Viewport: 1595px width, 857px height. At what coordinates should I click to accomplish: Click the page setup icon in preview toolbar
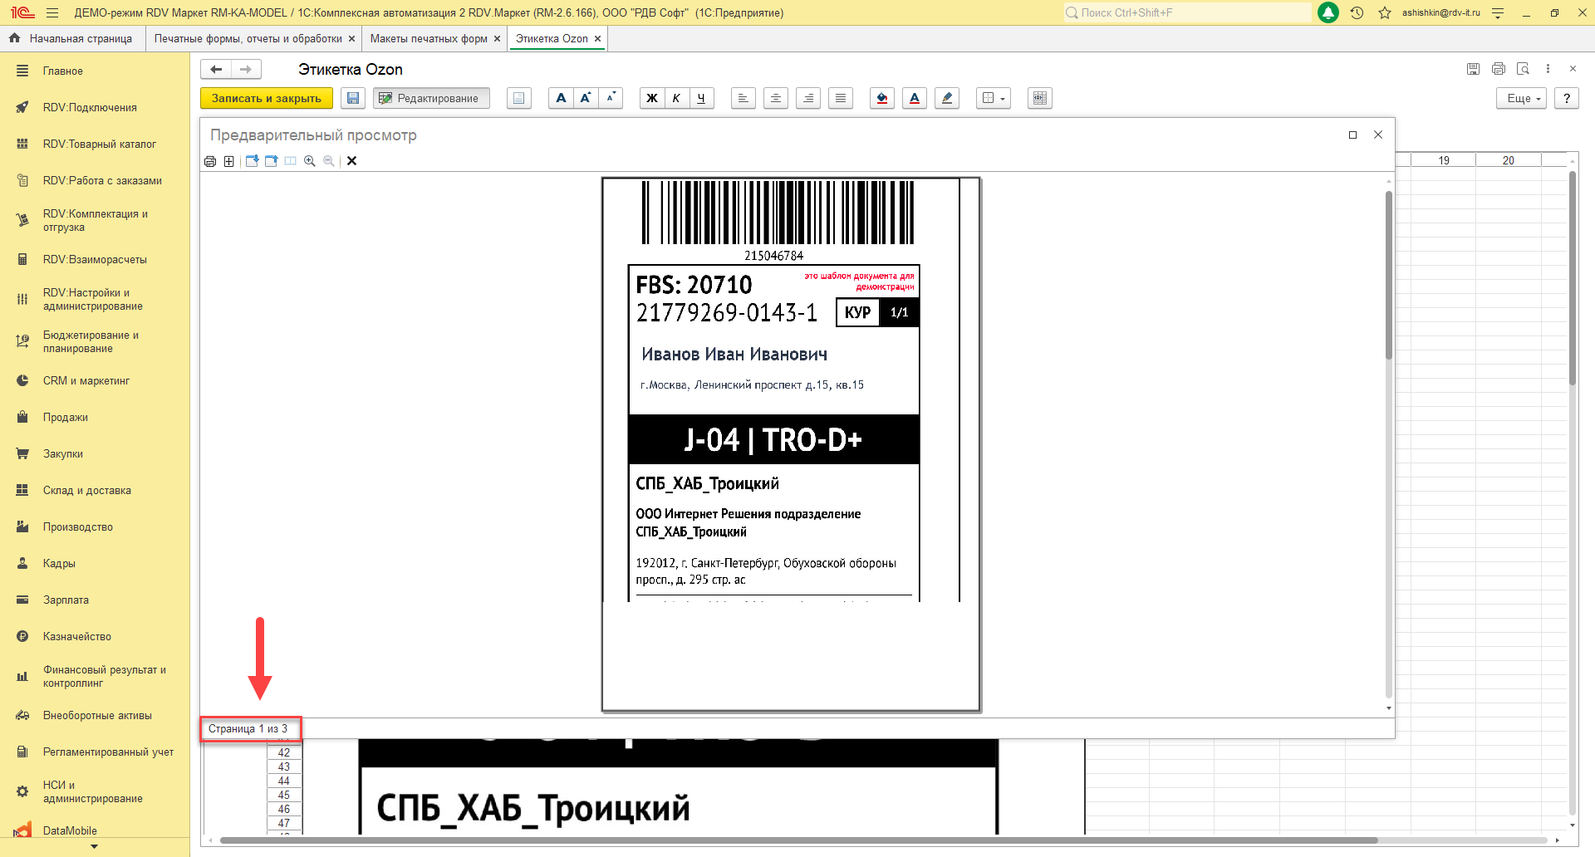[229, 161]
